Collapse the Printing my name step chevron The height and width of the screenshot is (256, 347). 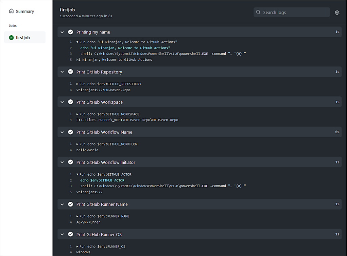click(x=62, y=32)
